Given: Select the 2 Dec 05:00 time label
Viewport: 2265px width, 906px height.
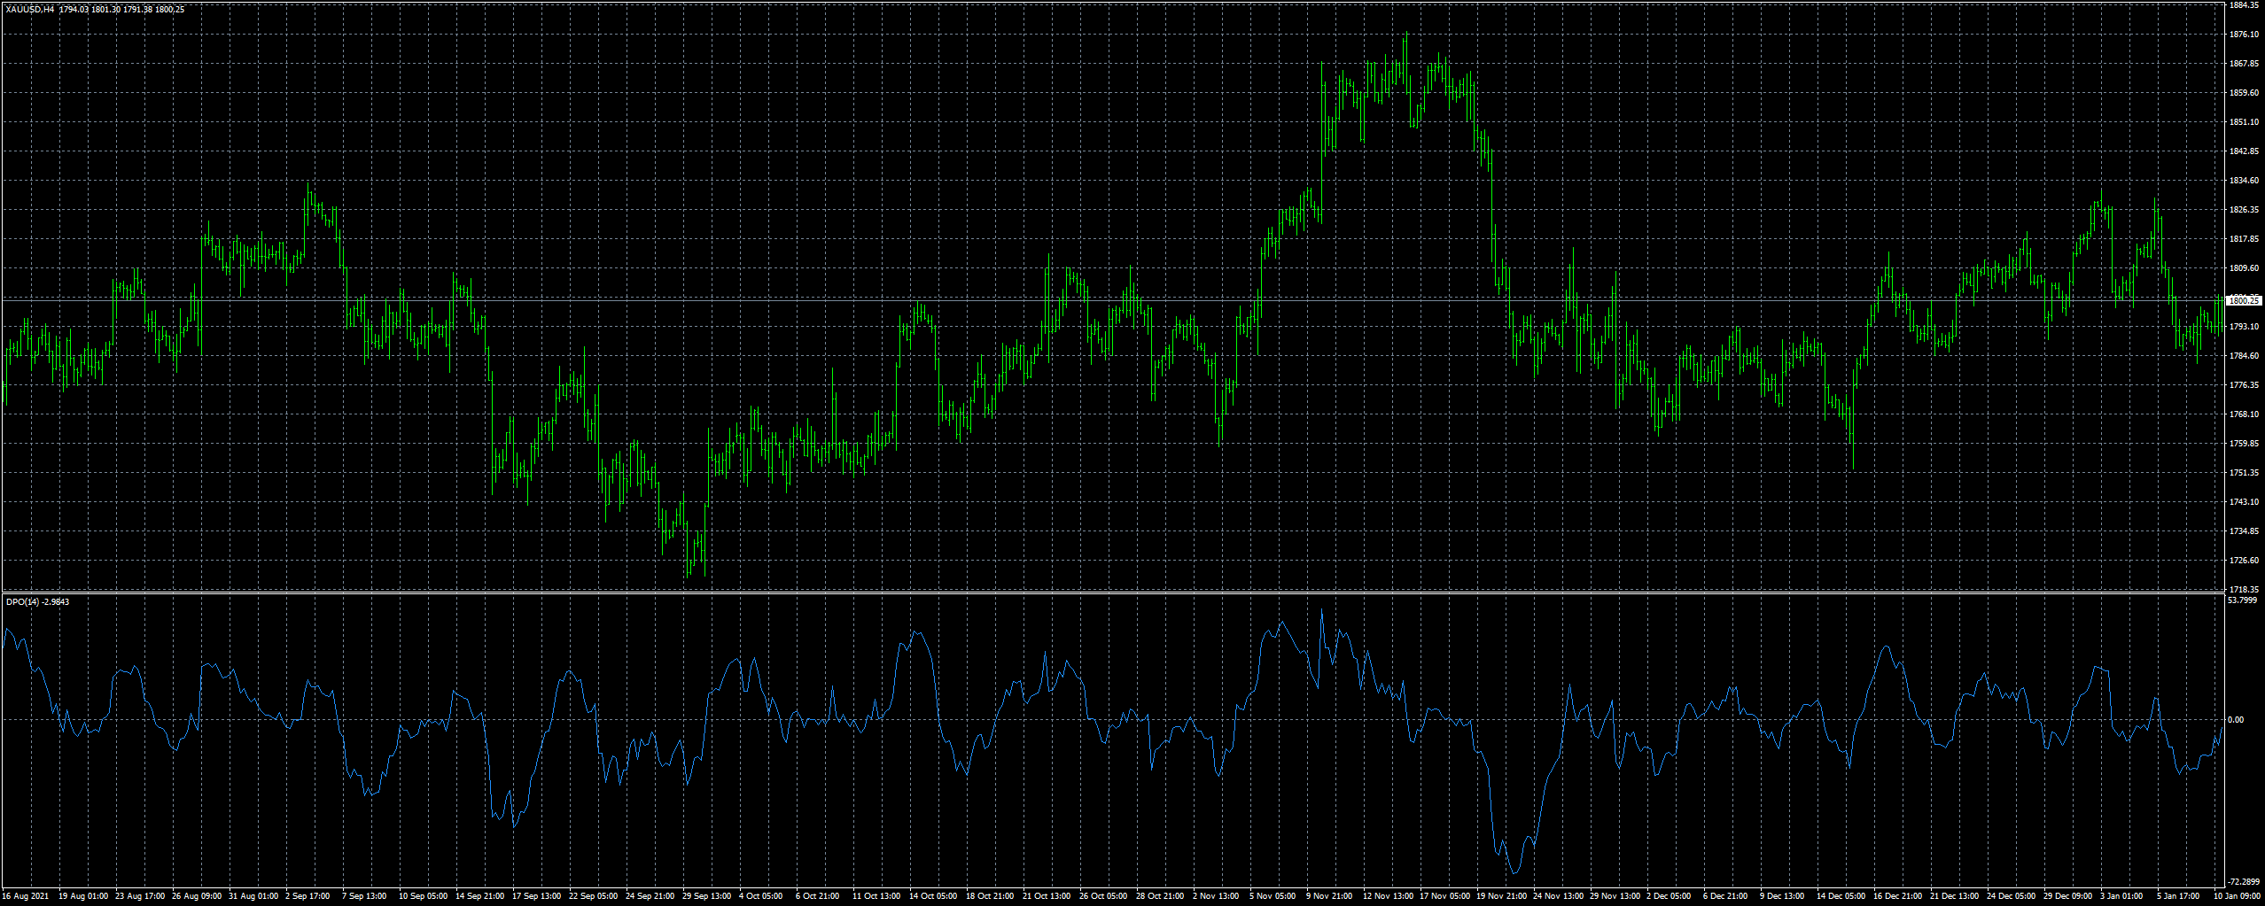Looking at the screenshot, I should click(1669, 896).
